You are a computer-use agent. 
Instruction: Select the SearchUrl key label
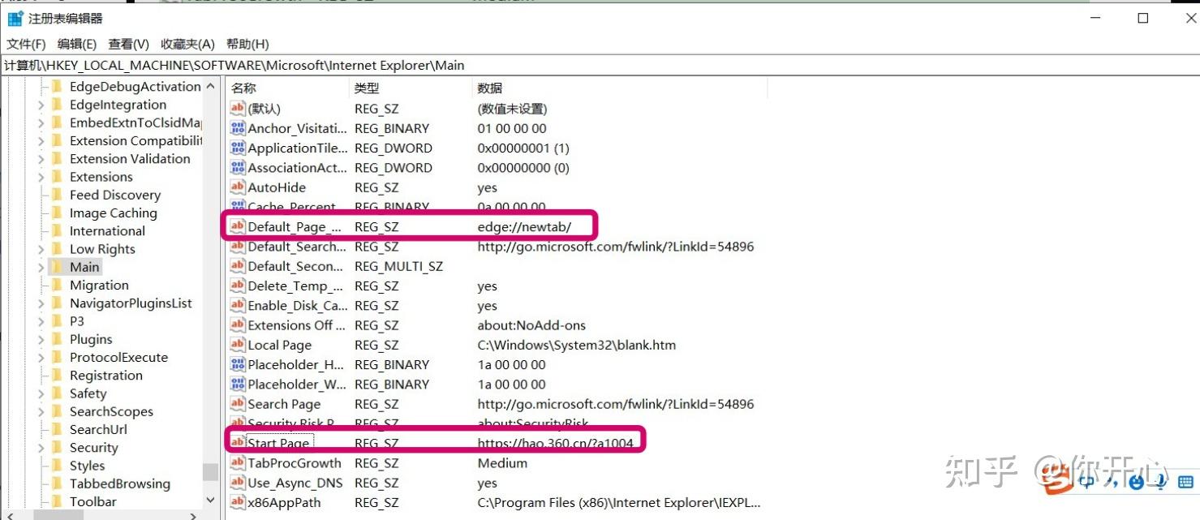pyautogui.click(x=98, y=430)
